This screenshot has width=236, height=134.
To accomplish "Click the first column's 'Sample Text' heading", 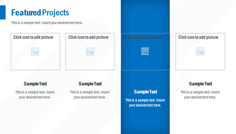I will click(35, 84).
